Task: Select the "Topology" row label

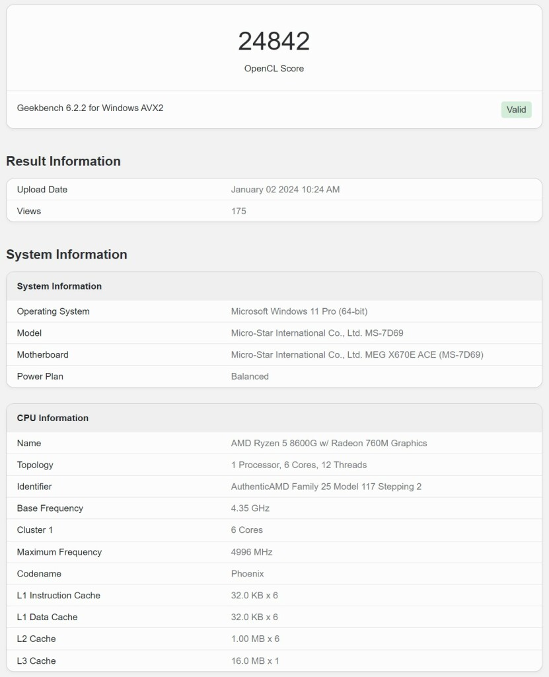Action: coord(35,465)
